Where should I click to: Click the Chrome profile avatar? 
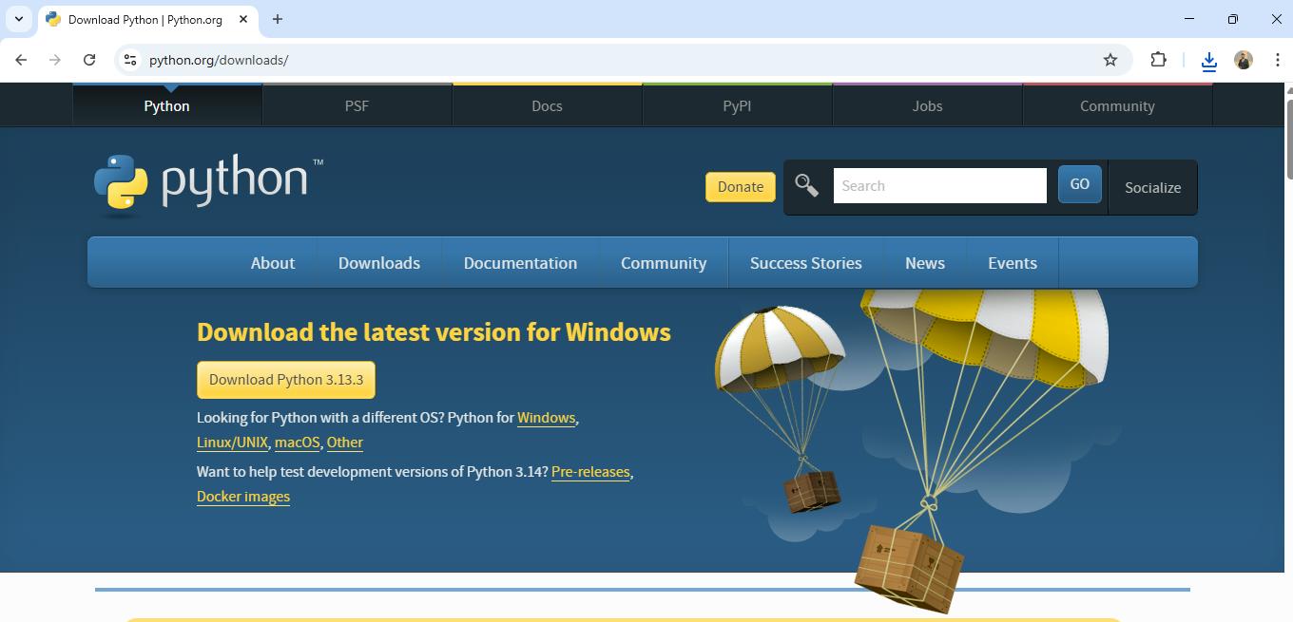[1243, 60]
